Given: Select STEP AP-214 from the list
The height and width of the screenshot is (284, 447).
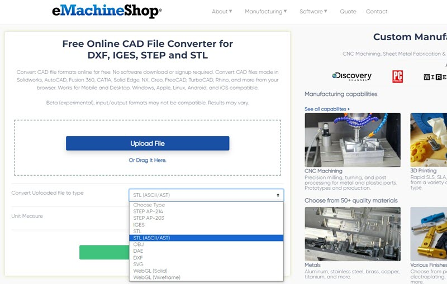Looking at the screenshot, I should (x=149, y=211).
